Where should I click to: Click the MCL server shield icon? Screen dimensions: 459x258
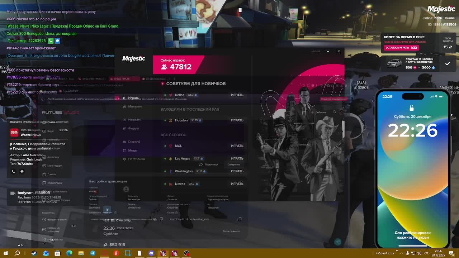coord(170,146)
